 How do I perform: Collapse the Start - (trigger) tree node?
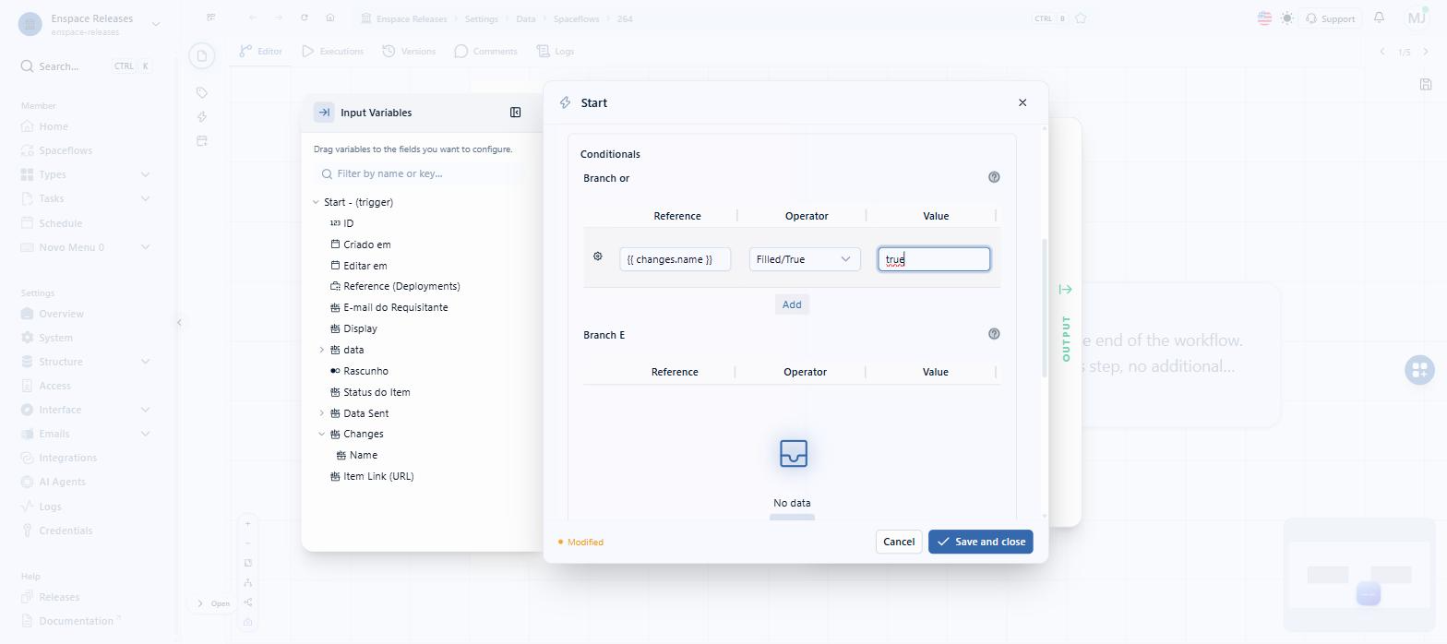pyautogui.click(x=316, y=202)
